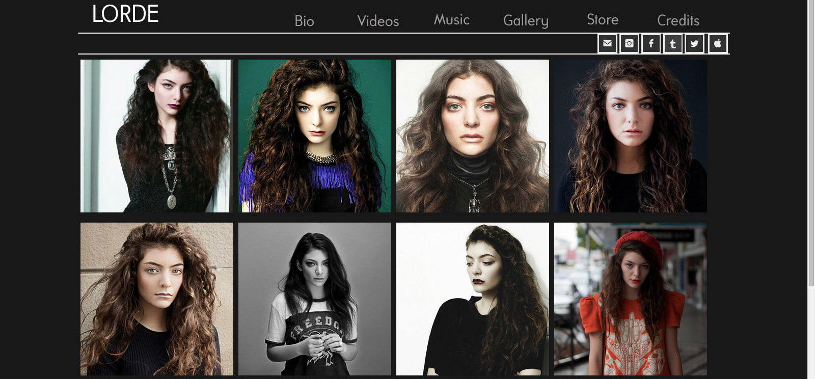This screenshot has width=815, height=379.
Task: Click the LORDE site logo
Action: tap(125, 14)
